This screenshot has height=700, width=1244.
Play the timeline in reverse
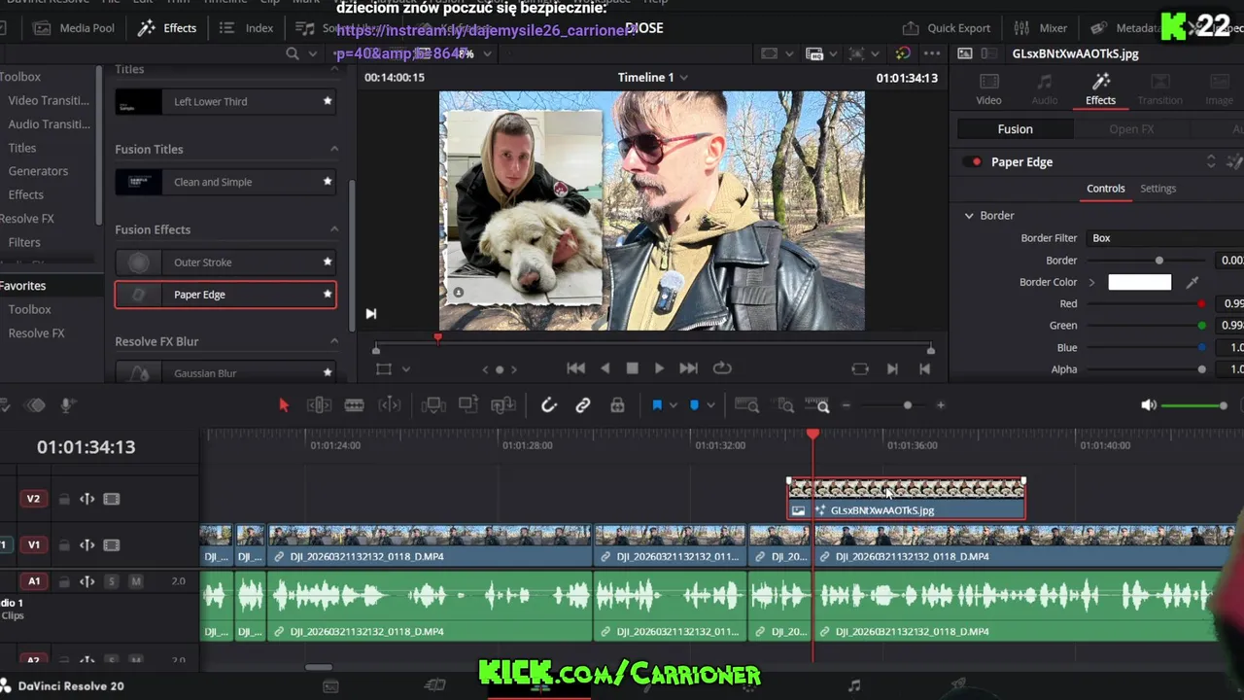(x=605, y=368)
